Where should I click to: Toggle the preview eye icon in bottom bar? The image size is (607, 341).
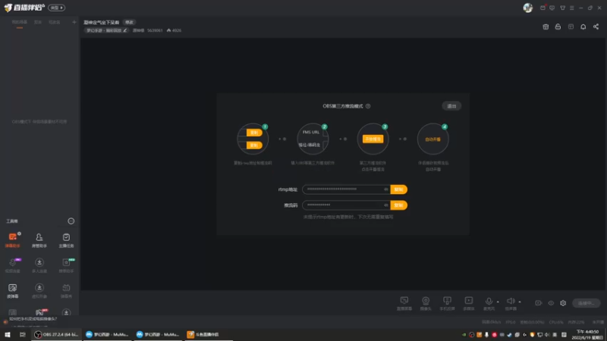pyautogui.click(x=551, y=303)
